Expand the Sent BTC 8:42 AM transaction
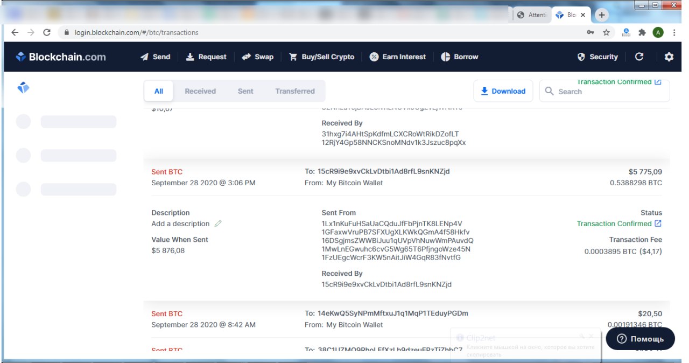Viewport: 689px width, 363px height. pyautogui.click(x=406, y=319)
